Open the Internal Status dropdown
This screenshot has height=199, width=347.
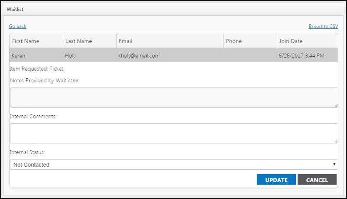pyautogui.click(x=174, y=165)
